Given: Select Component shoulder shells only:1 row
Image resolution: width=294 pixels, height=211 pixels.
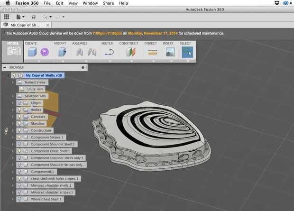Looking at the screenshot, I should pyautogui.click(x=51, y=158).
